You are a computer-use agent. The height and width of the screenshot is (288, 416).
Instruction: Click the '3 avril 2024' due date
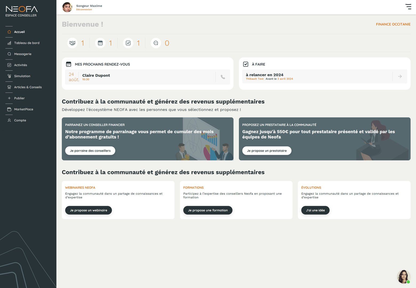[285, 79]
